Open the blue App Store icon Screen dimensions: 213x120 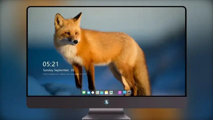pyautogui.click(x=125, y=92)
